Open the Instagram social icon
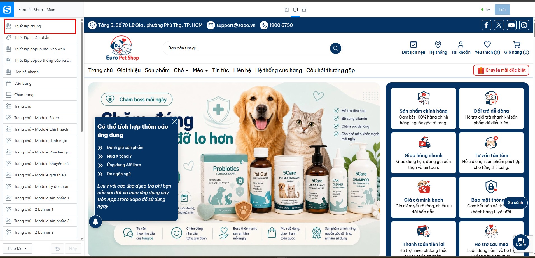 tap(524, 25)
